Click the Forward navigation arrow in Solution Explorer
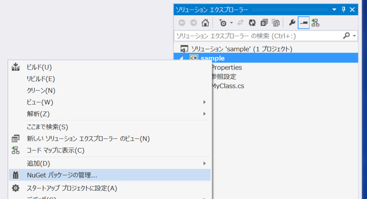The height and width of the screenshot is (199, 367). tap(194, 23)
